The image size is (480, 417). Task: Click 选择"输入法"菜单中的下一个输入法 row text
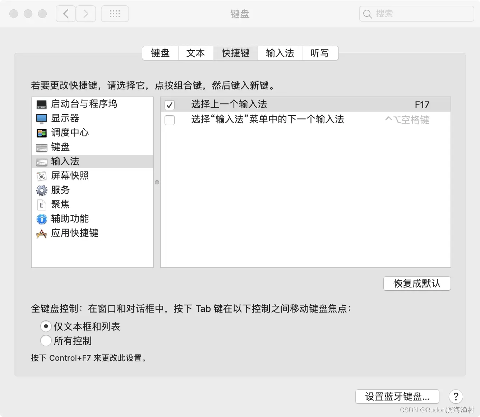[268, 120]
